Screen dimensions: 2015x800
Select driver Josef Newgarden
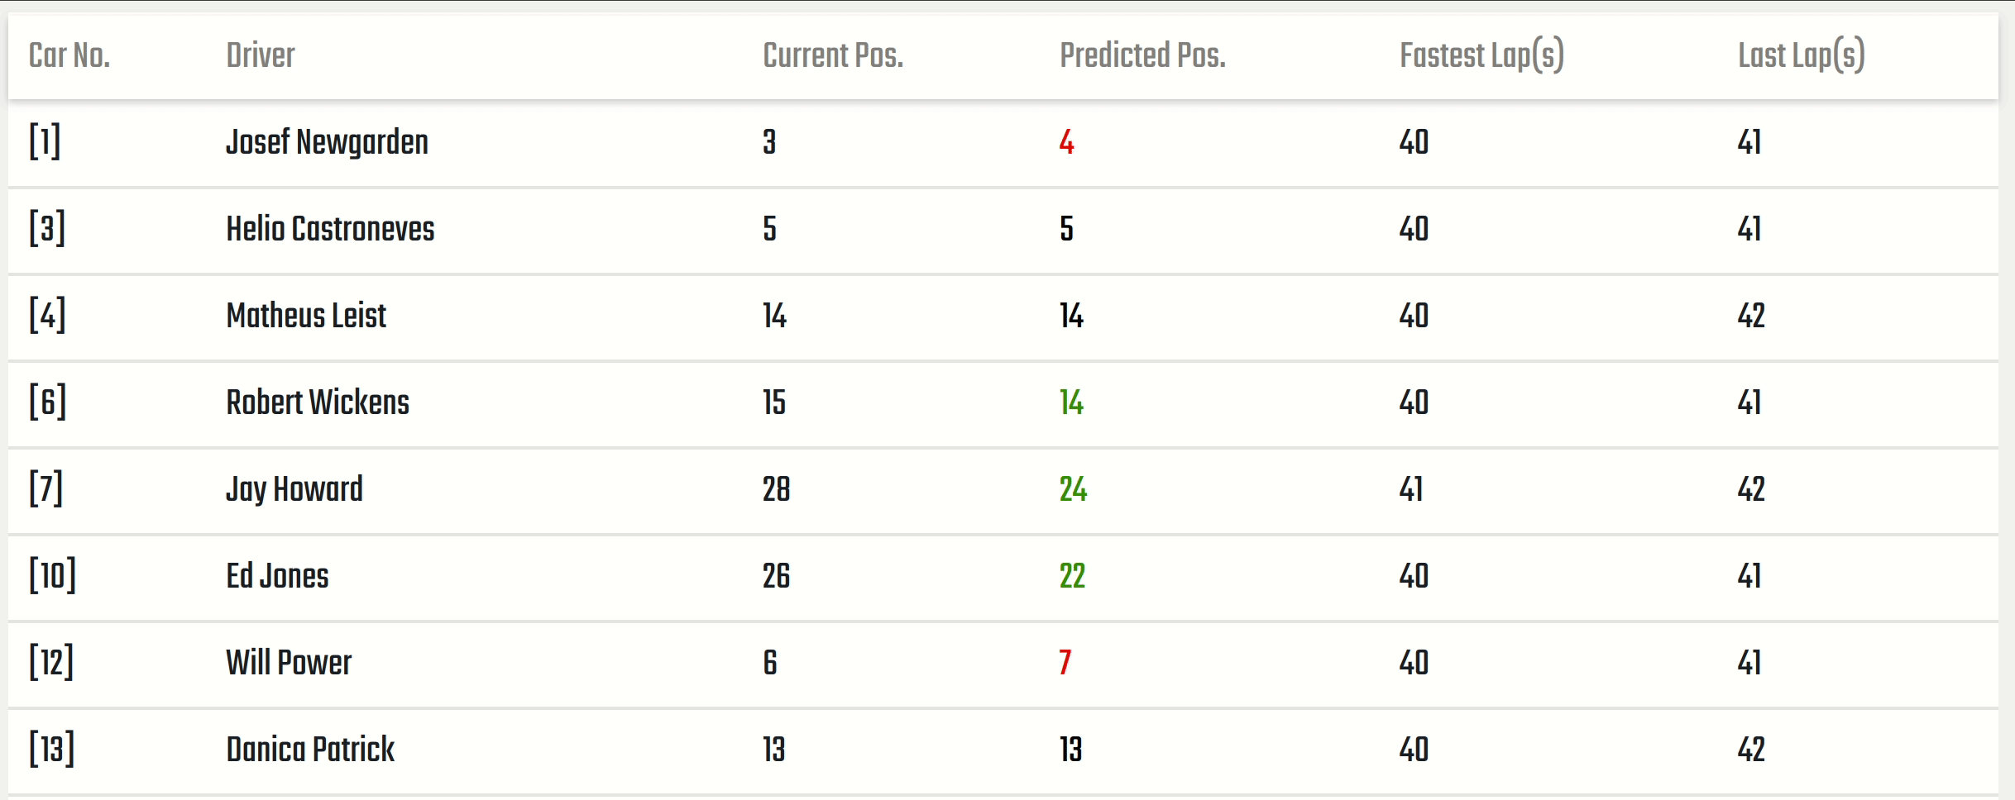pyautogui.click(x=327, y=143)
